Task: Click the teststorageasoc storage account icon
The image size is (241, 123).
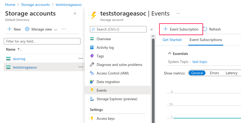Action: click(8, 67)
